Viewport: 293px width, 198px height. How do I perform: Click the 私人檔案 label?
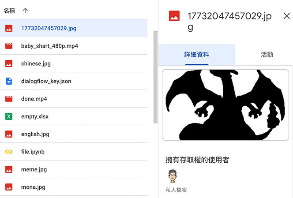coord(176,190)
